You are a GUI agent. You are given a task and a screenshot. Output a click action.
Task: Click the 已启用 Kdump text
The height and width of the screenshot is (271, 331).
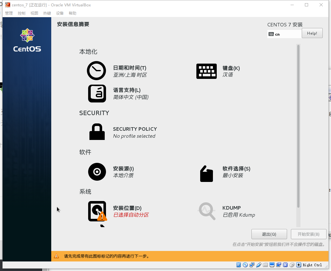239,215
